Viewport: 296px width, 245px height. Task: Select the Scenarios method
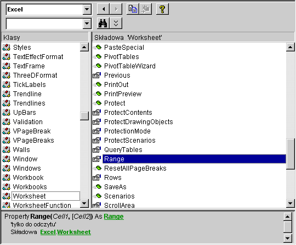point(119,196)
